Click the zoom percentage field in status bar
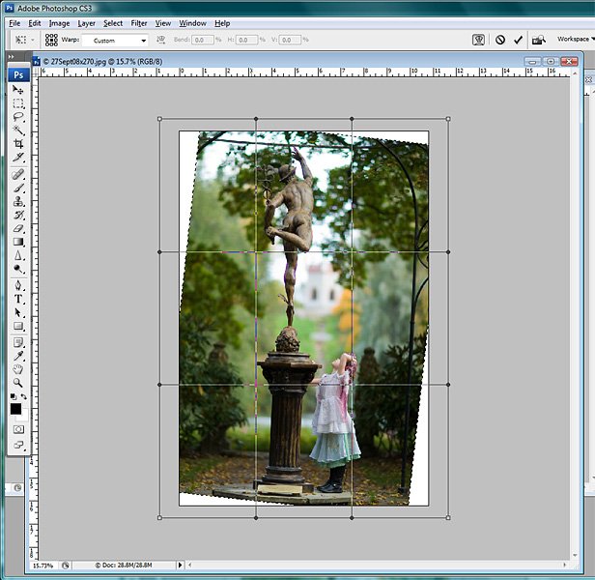 coord(42,565)
